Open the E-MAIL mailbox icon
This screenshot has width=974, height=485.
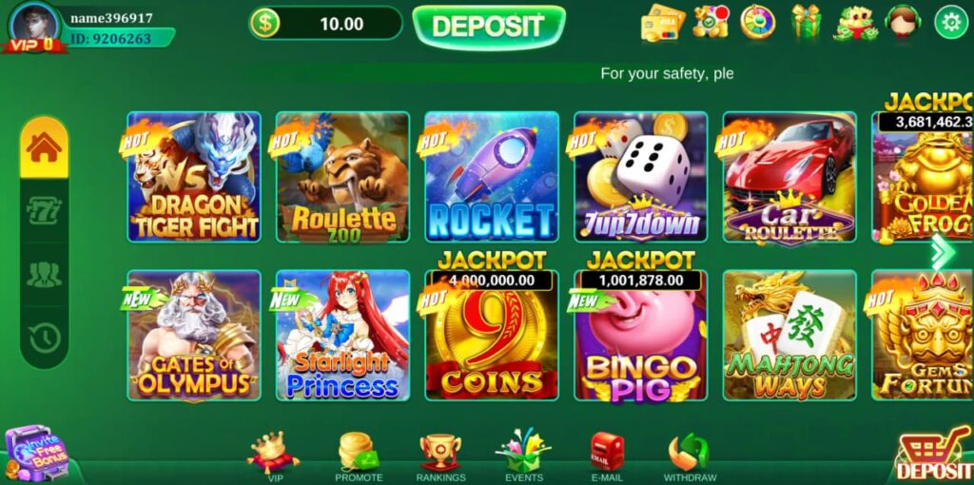(x=607, y=458)
